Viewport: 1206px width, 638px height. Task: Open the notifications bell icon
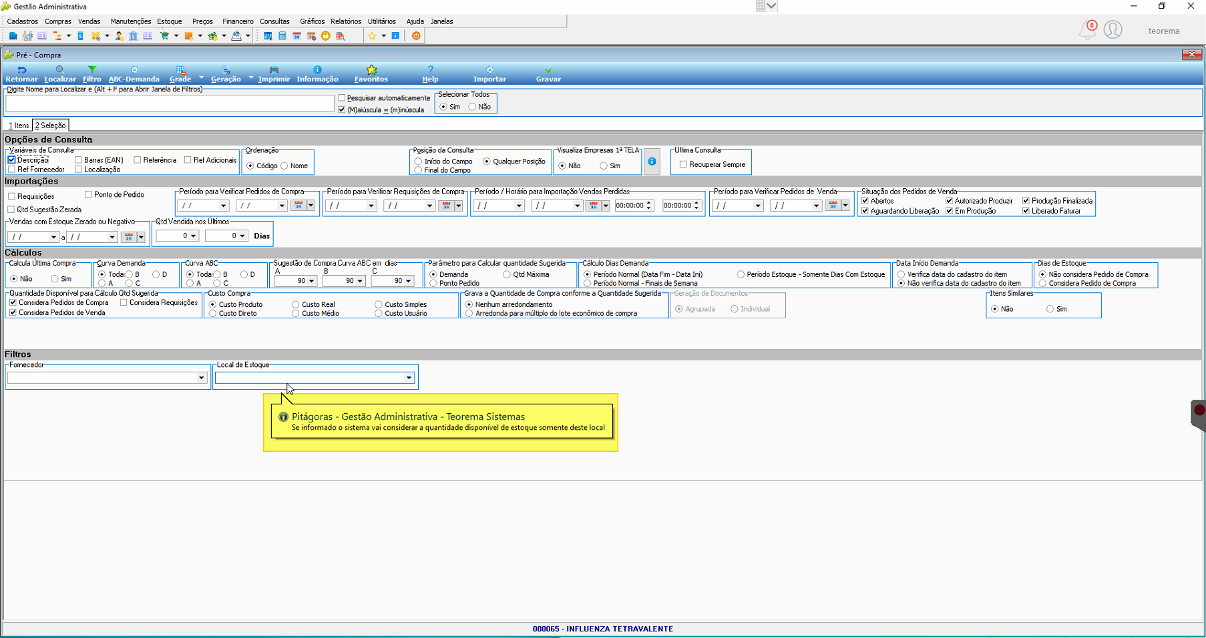tap(1087, 30)
